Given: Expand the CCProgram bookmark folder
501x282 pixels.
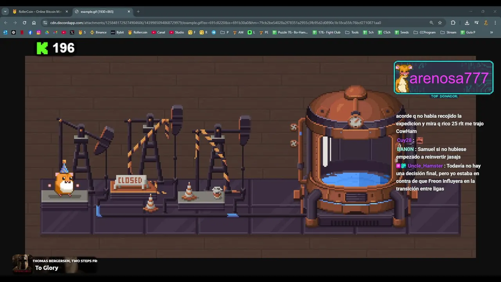Looking at the screenshot, I should click(x=425, y=33).
